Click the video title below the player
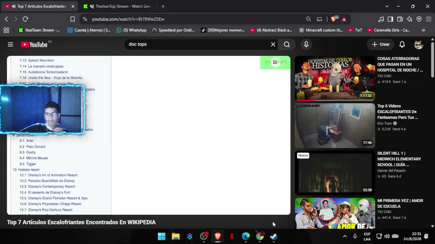 [x=81, y=222]
